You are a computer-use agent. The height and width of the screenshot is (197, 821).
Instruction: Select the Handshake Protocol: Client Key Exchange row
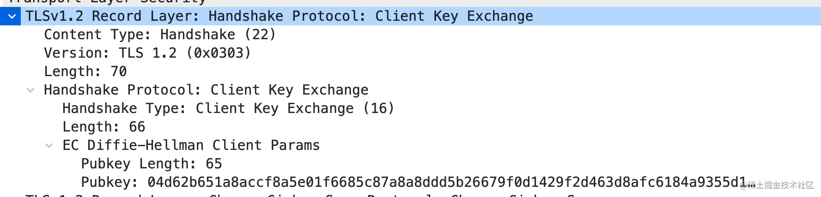(x=206, y=90)
